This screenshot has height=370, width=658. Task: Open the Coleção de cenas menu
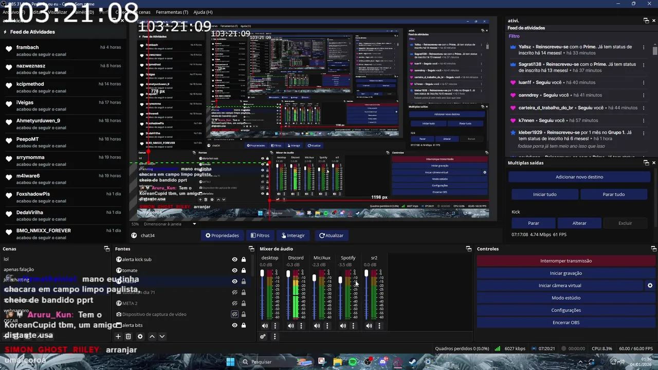coord(133,12)
